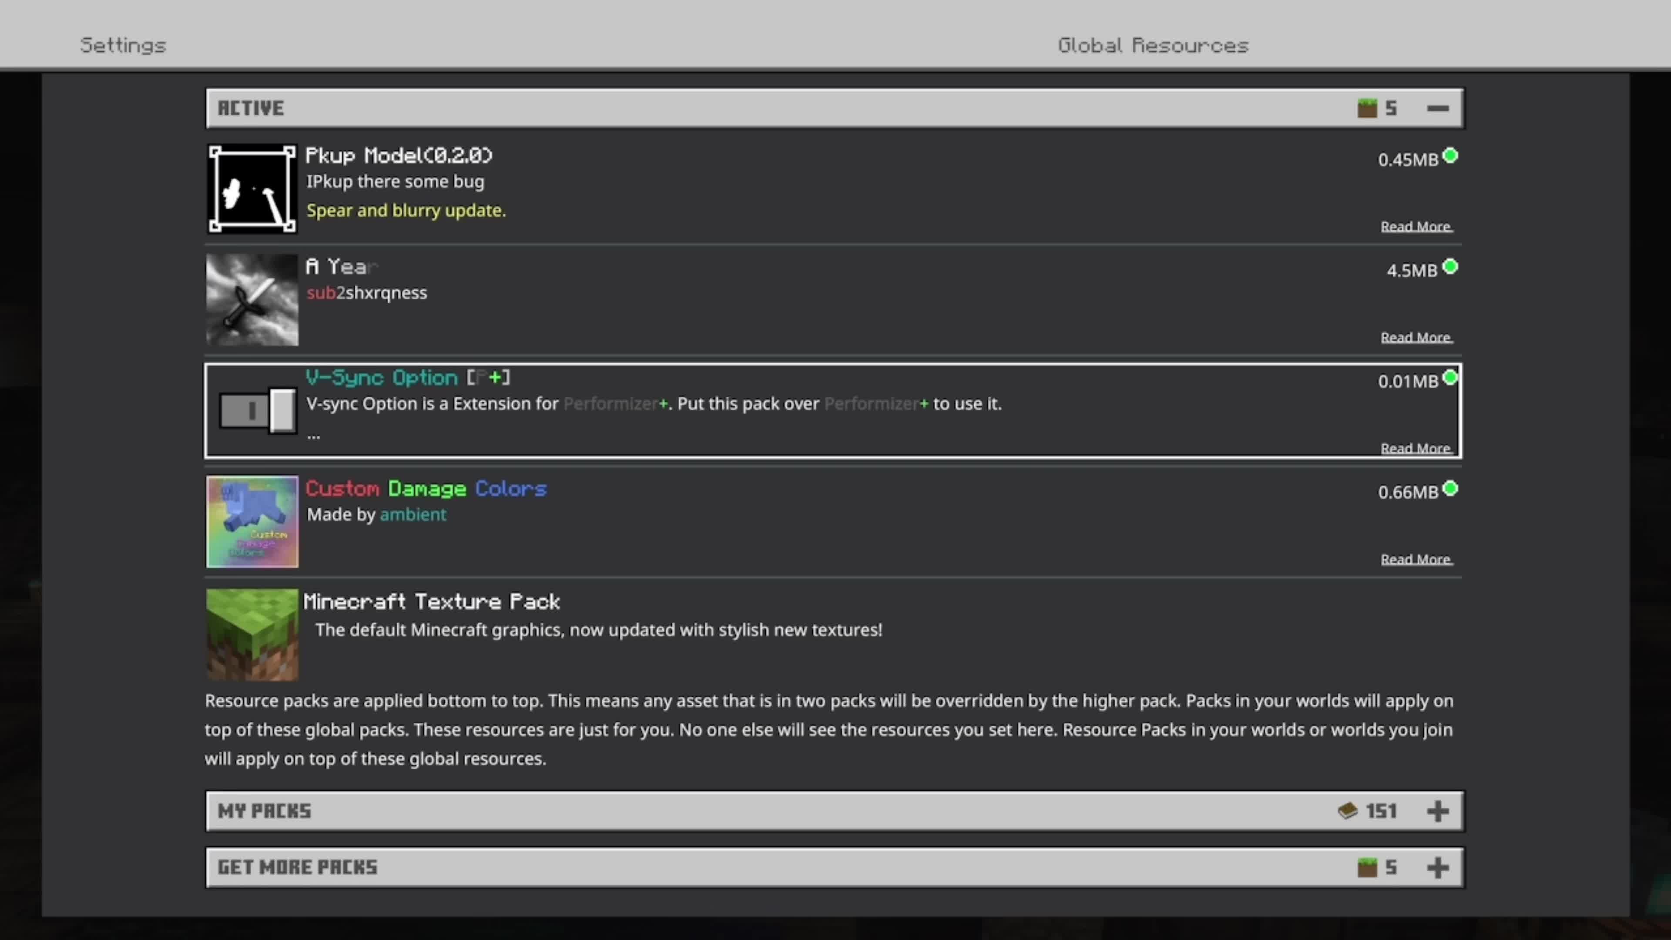The height and width of the screenshot is (940, 1671).
Task: Click the 4.5MB file size label
Action: pos(1412,271)
